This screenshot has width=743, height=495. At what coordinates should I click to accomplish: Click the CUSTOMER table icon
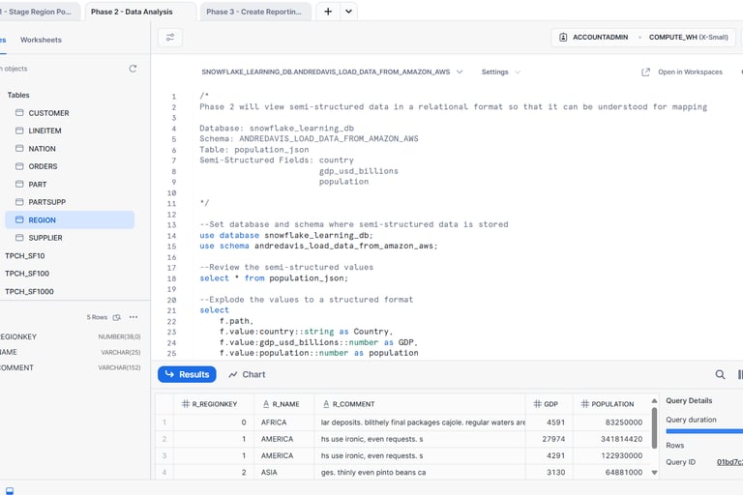point(19,113)
